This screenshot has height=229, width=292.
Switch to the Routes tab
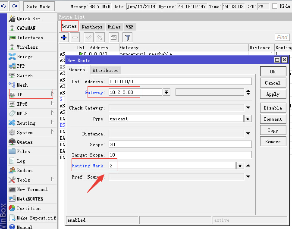(x=69, y=26)
